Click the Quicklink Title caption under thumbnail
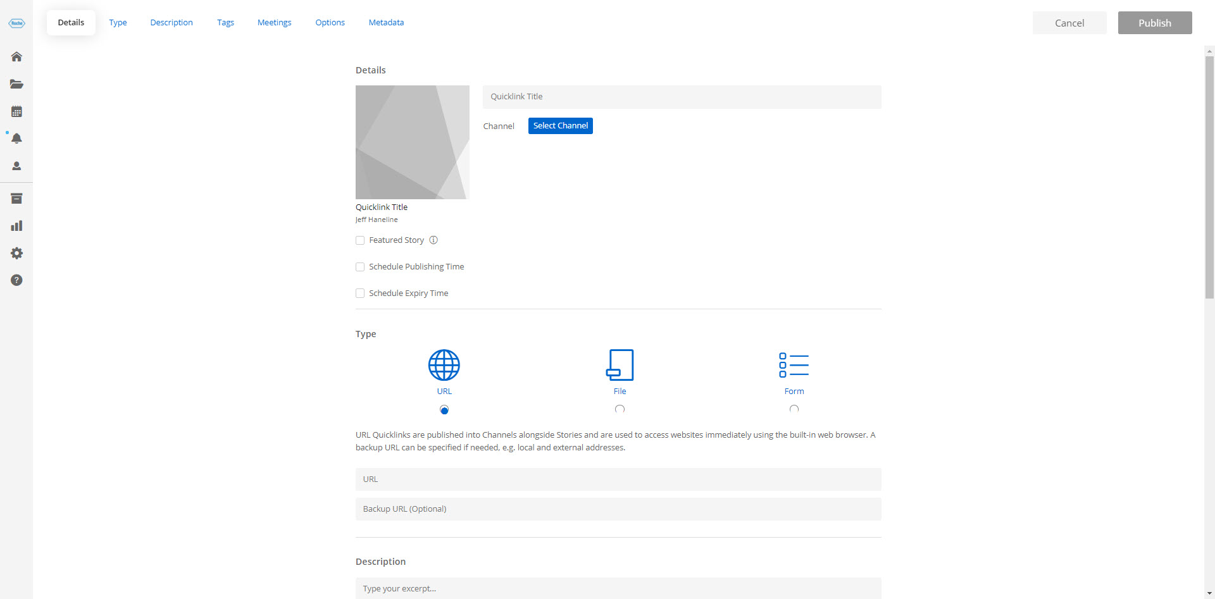Screen dimensions: 1215x599 pos(382,207)
